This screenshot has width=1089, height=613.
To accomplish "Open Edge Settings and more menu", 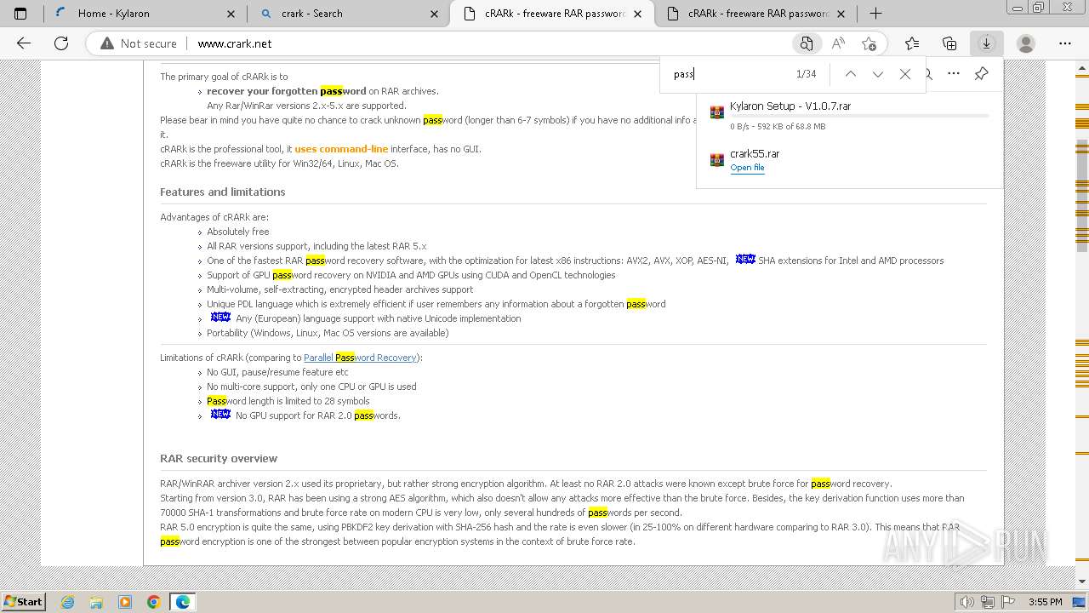I will [x=1065, y=43].
